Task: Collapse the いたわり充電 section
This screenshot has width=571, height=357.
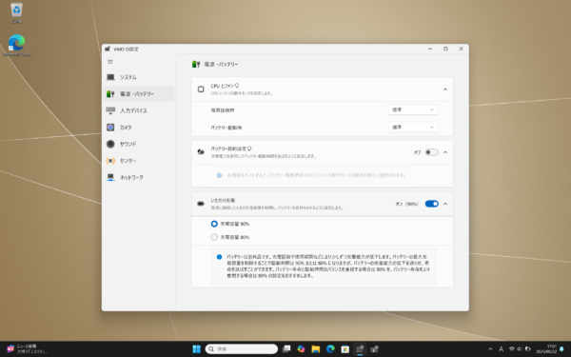Action: (445, 204)
